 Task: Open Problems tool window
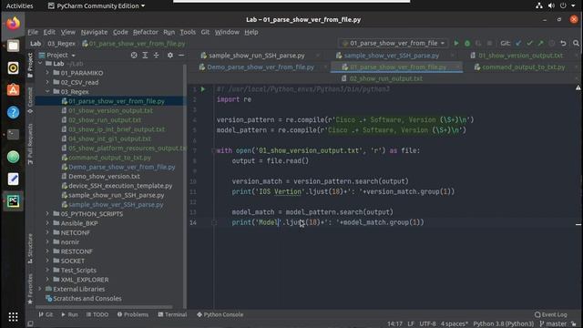coord(133,314)
